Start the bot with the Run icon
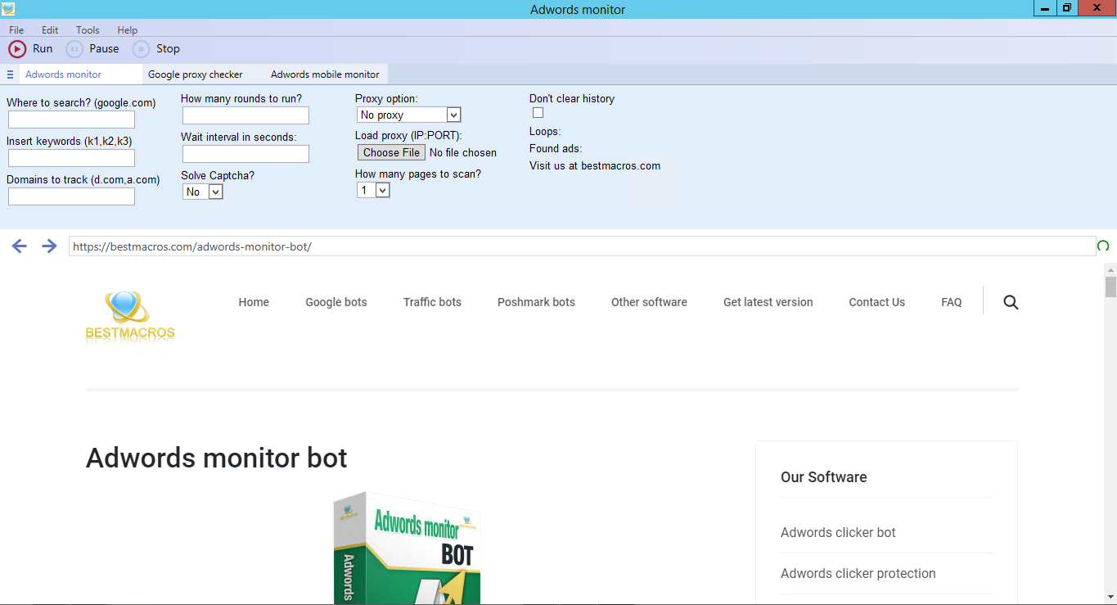 [17, 49]
